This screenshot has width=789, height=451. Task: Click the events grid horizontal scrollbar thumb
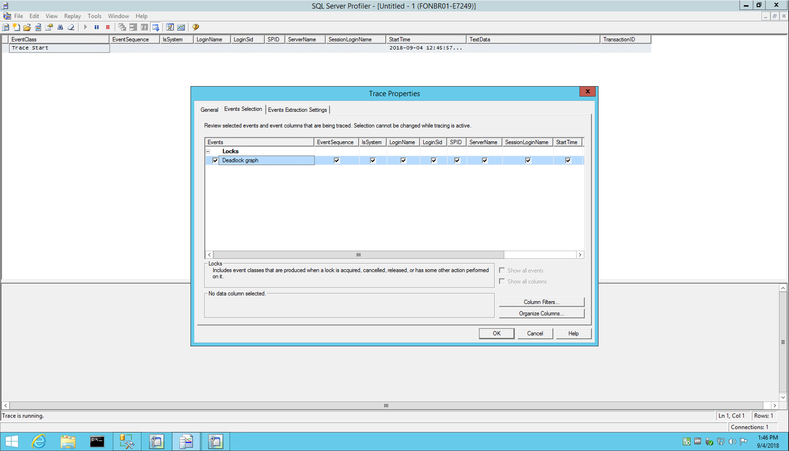(359, 255)
